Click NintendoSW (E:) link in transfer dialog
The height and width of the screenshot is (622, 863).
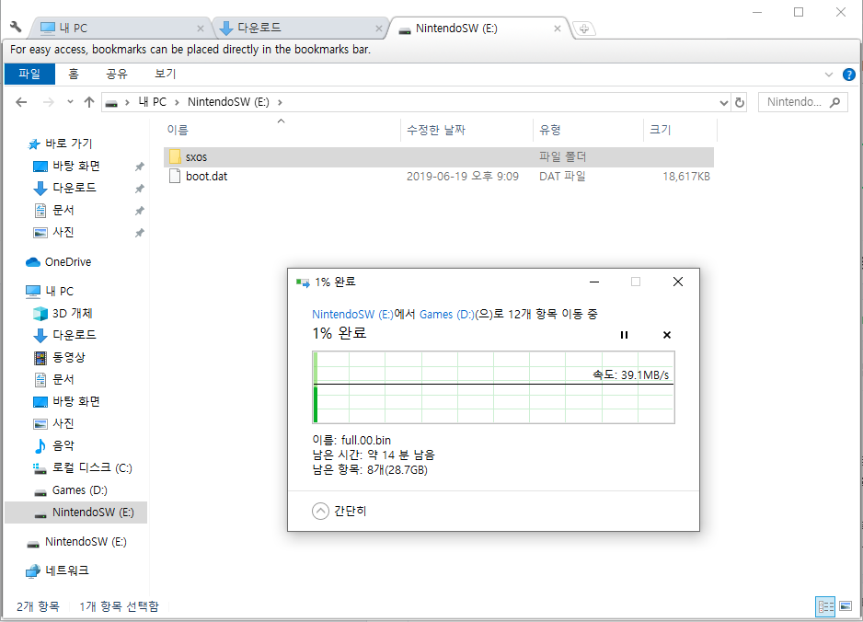pyautogui.click(x=352, y=315)
